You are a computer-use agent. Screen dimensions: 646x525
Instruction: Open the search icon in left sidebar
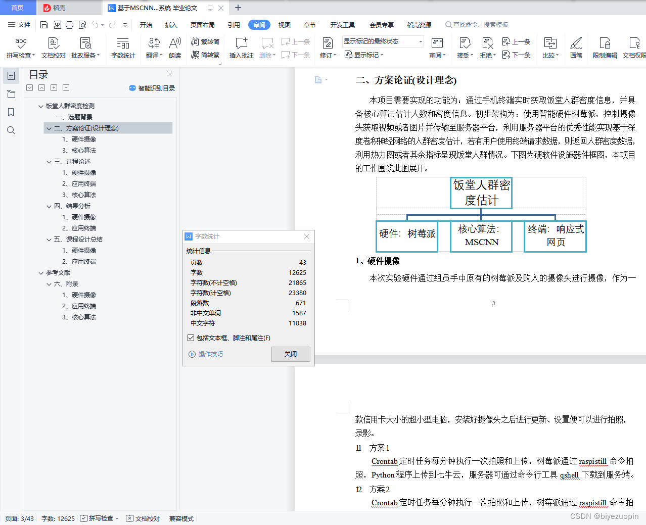tap(11, 130)
